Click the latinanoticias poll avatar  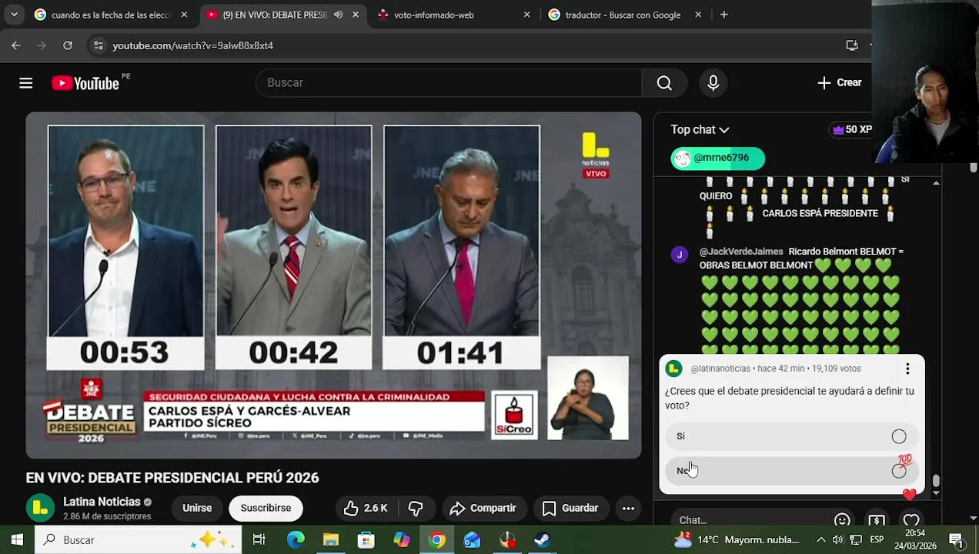coord(673,369)
